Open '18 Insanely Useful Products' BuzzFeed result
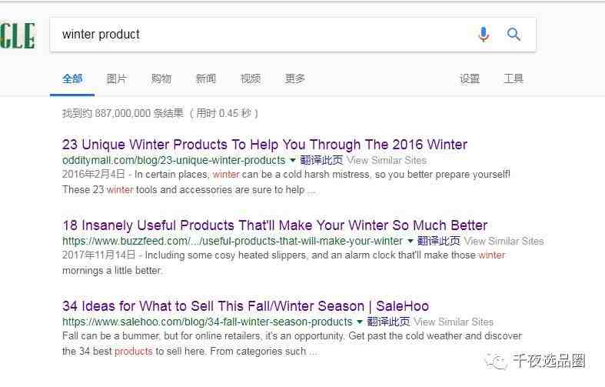Viewport: 605px width, 387px height. 274,225
